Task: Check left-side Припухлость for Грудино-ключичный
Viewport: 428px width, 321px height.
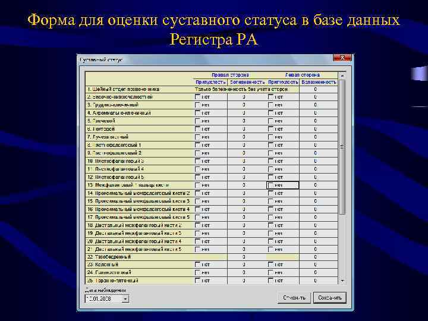Action: 270,105
